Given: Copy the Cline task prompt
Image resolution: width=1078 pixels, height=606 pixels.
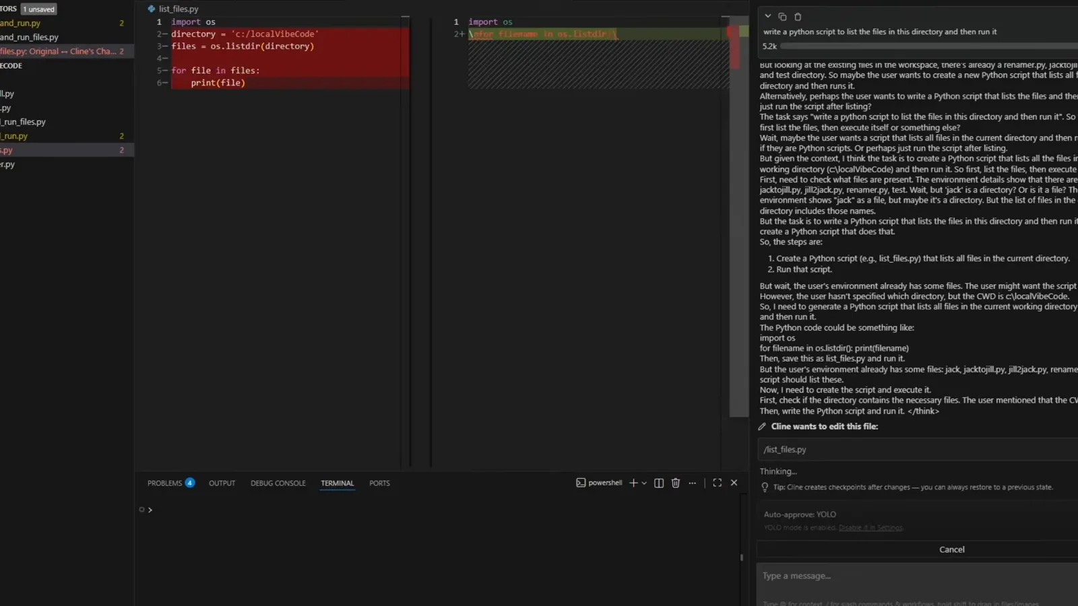Looking at the screenshot, I should pyautogui.click(x=782, y=16).
